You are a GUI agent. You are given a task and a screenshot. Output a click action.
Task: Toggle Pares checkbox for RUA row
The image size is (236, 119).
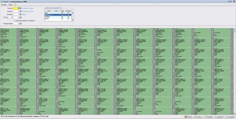62,13
